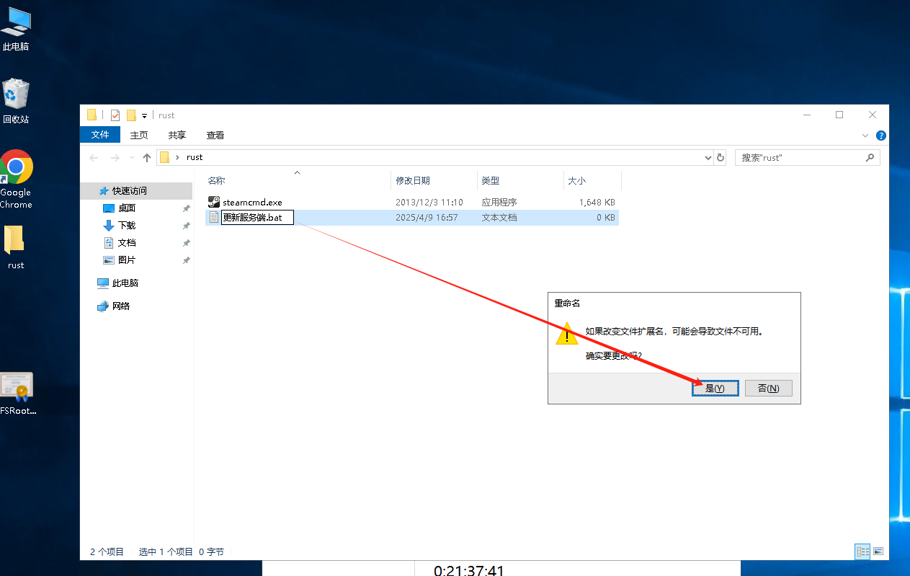This screenshot has width=910, height=576.
Task: Expand the address bar history dropdown
Action: pos(708,157)
